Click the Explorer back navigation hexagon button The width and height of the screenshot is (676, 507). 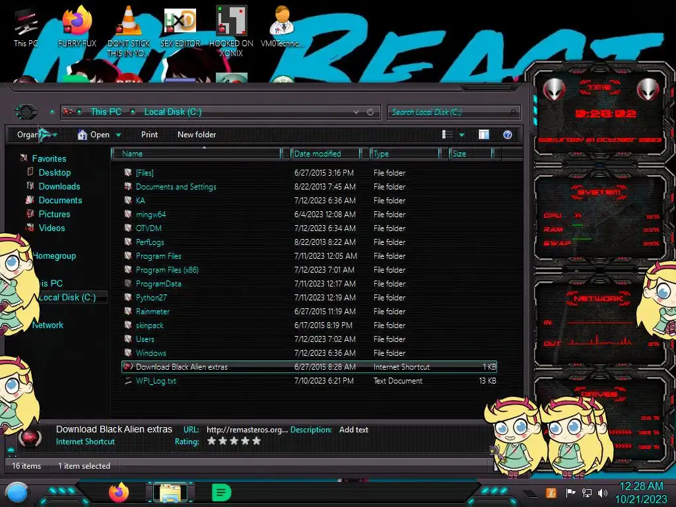click(26, 112)
